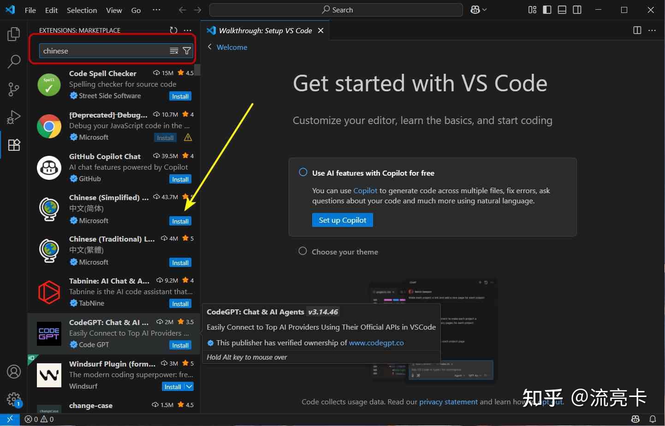Open Source Control view
Screen dimensions: 665x426
coord(14,89)
